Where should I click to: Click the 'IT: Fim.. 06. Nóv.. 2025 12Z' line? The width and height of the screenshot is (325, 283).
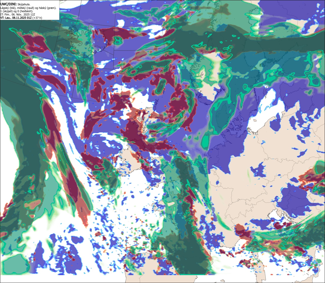click(x=18, y=15)
